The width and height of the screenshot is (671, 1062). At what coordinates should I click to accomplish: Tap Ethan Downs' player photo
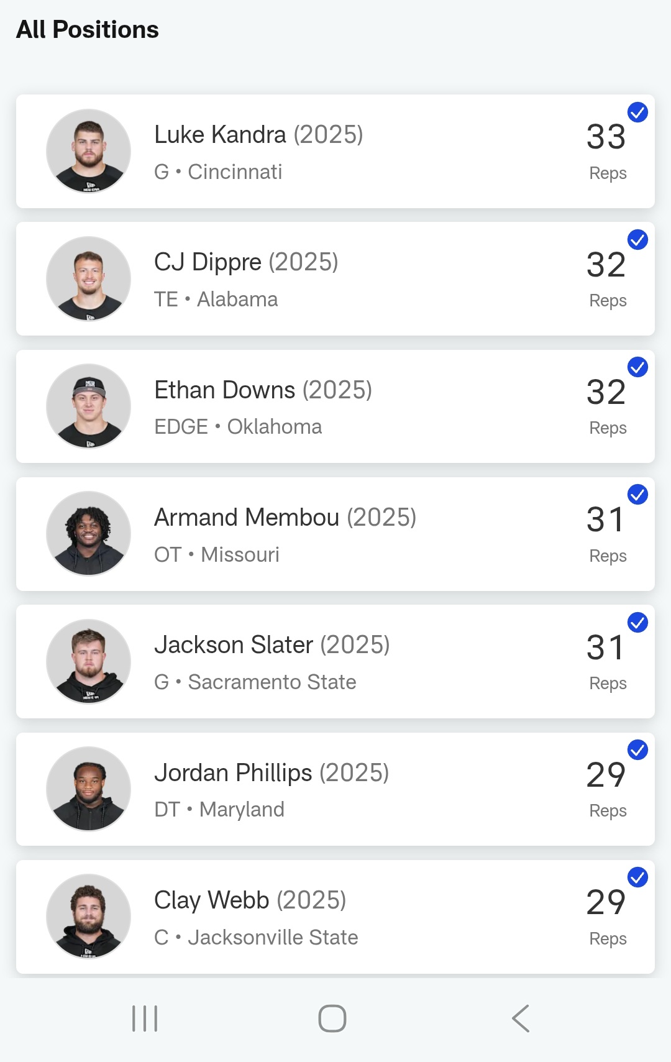pos(89,406)
